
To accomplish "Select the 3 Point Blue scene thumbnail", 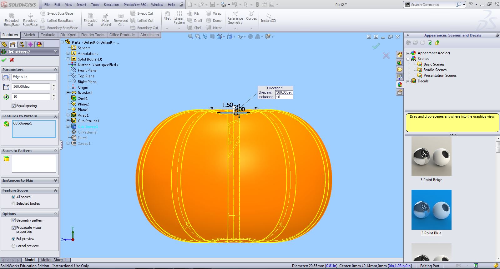I will (x=431, y=210).
